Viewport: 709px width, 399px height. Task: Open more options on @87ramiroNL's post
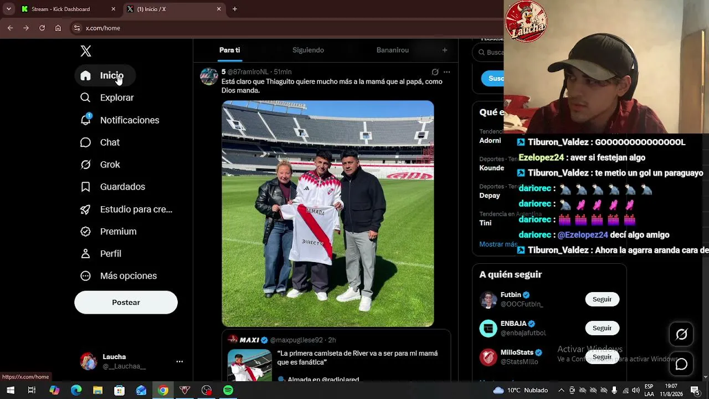[x=446, y=72]
